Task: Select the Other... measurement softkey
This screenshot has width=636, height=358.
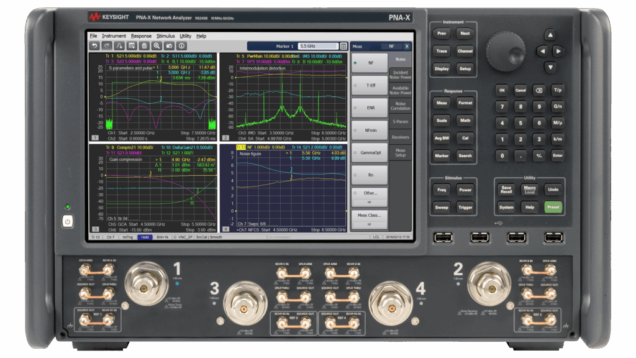Action: point(370,197)
